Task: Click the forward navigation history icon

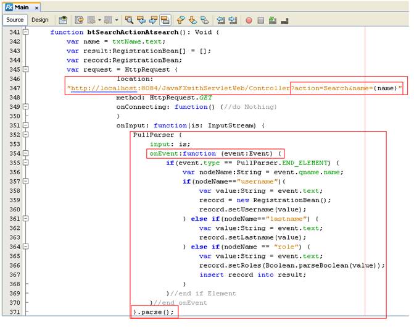Action: coord(108,20)
